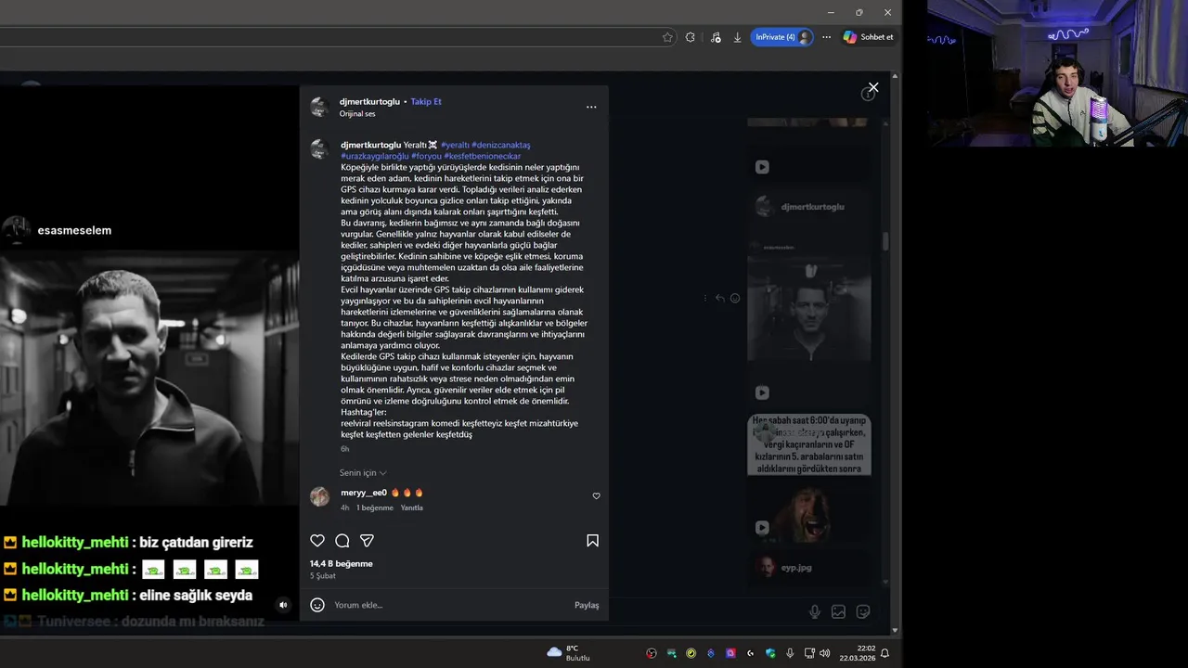Open the meryy__ee0 commenter's username
Viewport: 1188px width, 668px height.
(x=364, y=493)
